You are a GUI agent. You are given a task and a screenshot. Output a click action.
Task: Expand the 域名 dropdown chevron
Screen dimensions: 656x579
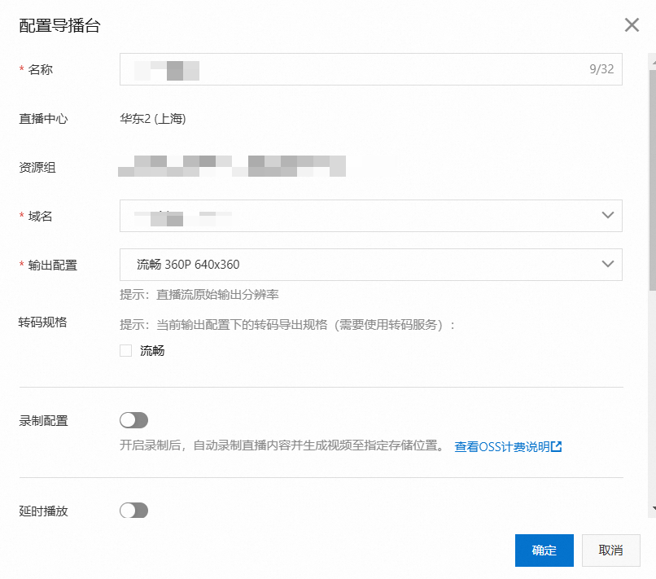click(x=607, y=216)
